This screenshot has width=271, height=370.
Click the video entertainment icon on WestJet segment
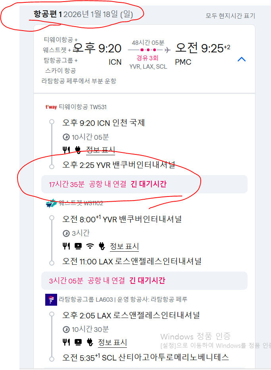(78, 246)
